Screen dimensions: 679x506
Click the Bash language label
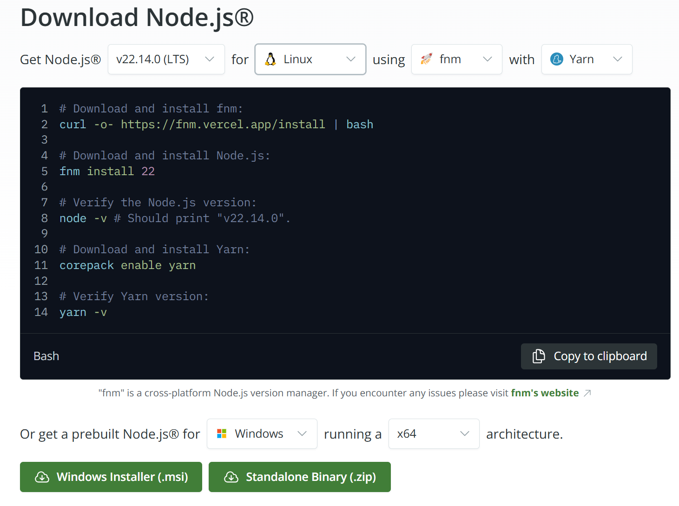point(46,356)
